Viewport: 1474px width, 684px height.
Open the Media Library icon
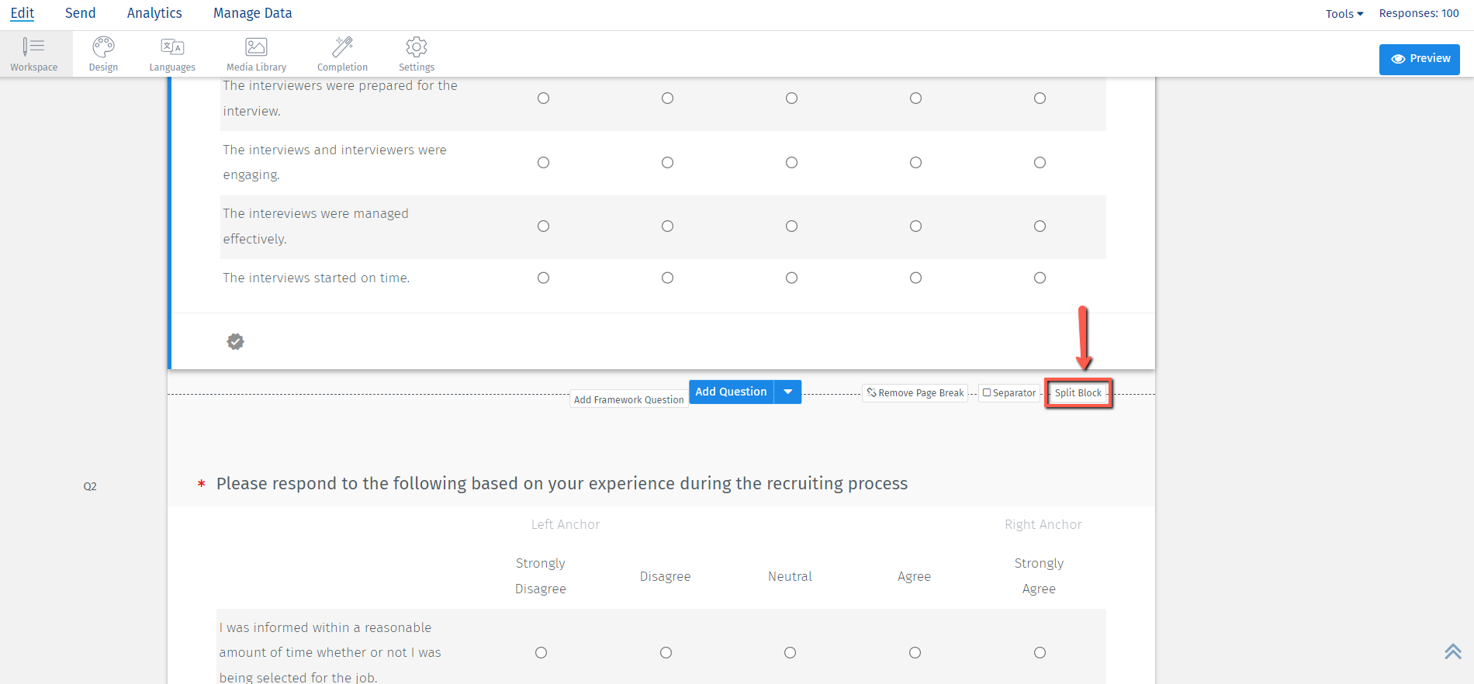coord(256,47)
